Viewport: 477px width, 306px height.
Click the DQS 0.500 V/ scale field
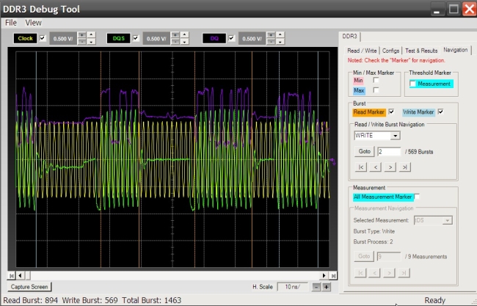tap(156, 39)
